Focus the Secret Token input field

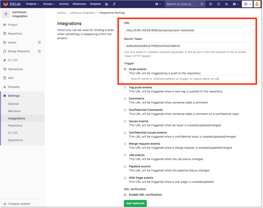pos(187,46)
